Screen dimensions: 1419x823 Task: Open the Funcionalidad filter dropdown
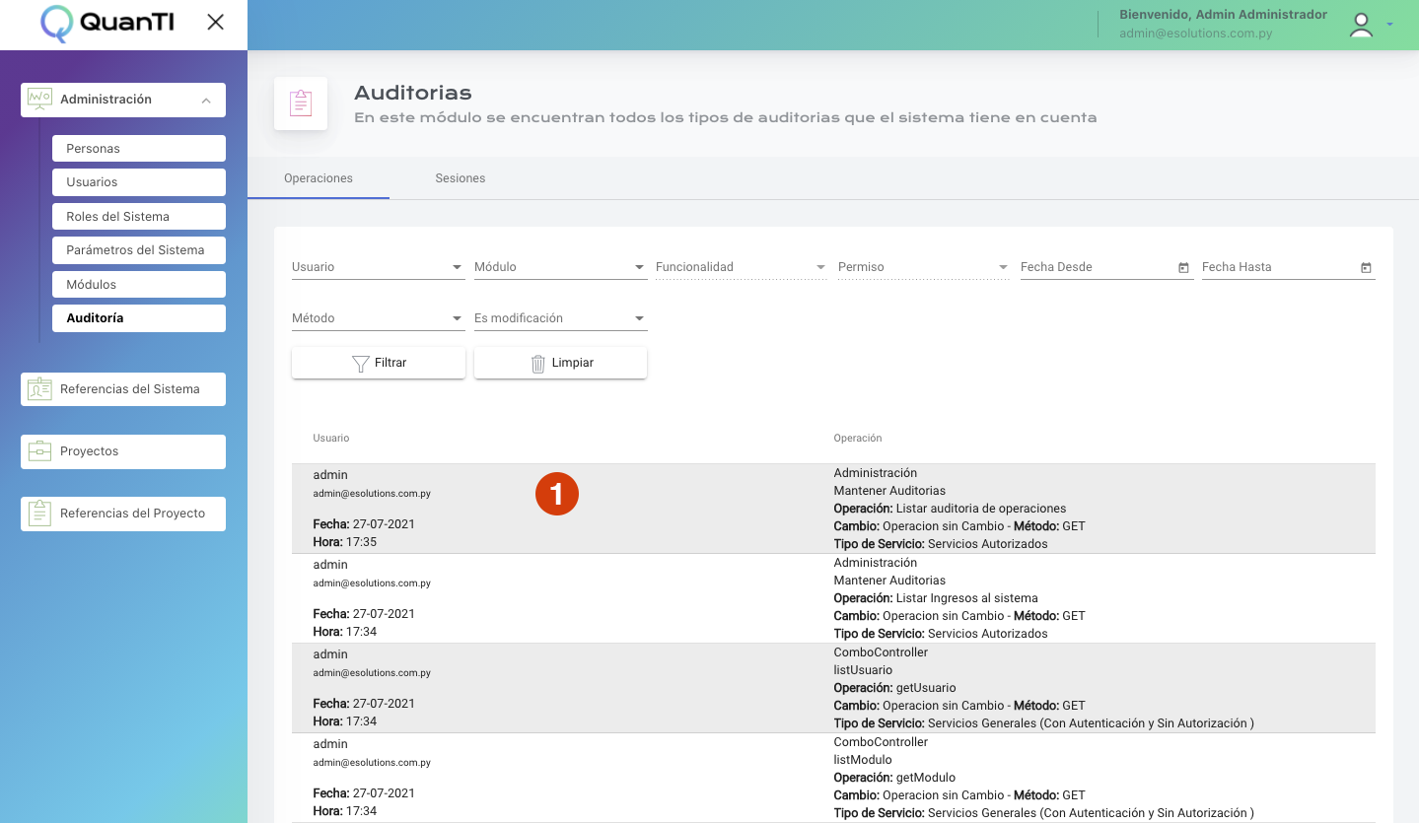tap(742, 267)
